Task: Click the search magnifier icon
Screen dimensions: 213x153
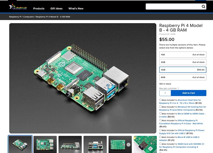Action: pos(203,6)
